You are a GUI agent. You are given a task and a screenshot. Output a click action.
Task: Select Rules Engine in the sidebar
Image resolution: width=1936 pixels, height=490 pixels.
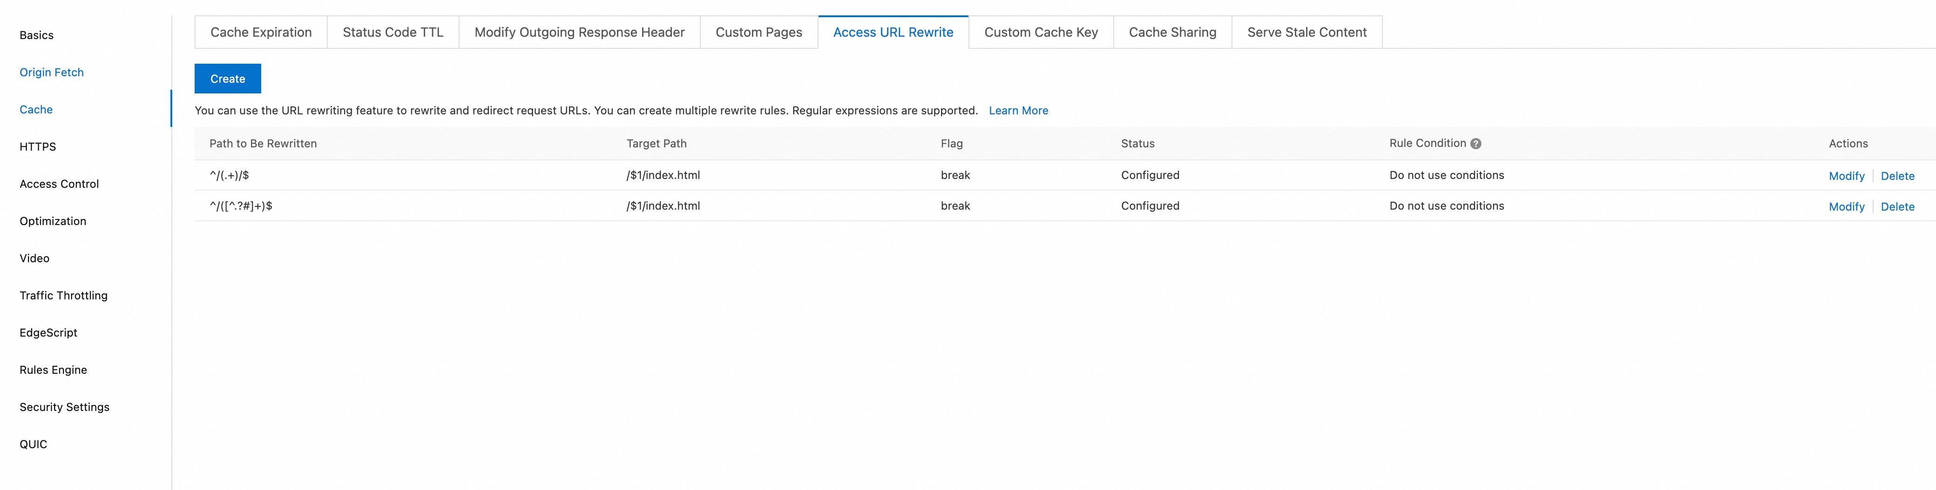point(53,370)
